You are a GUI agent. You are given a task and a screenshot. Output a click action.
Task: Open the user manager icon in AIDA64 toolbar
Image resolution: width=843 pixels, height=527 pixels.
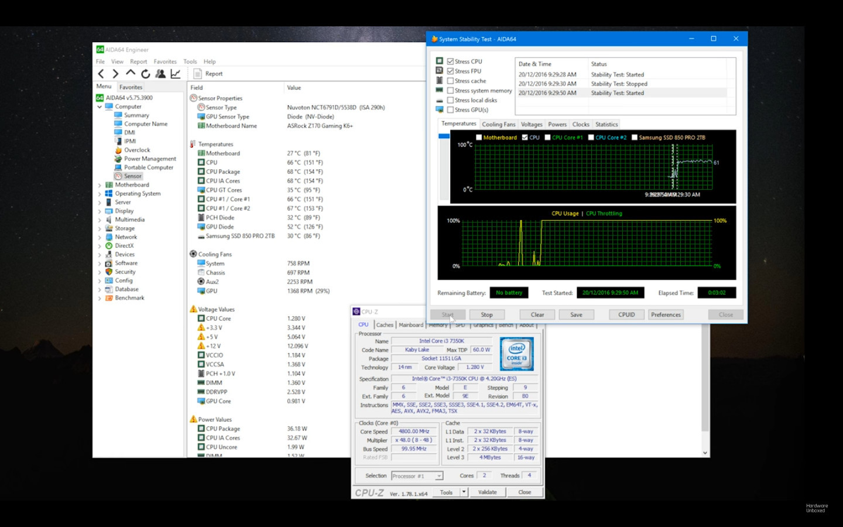point(160,74)
